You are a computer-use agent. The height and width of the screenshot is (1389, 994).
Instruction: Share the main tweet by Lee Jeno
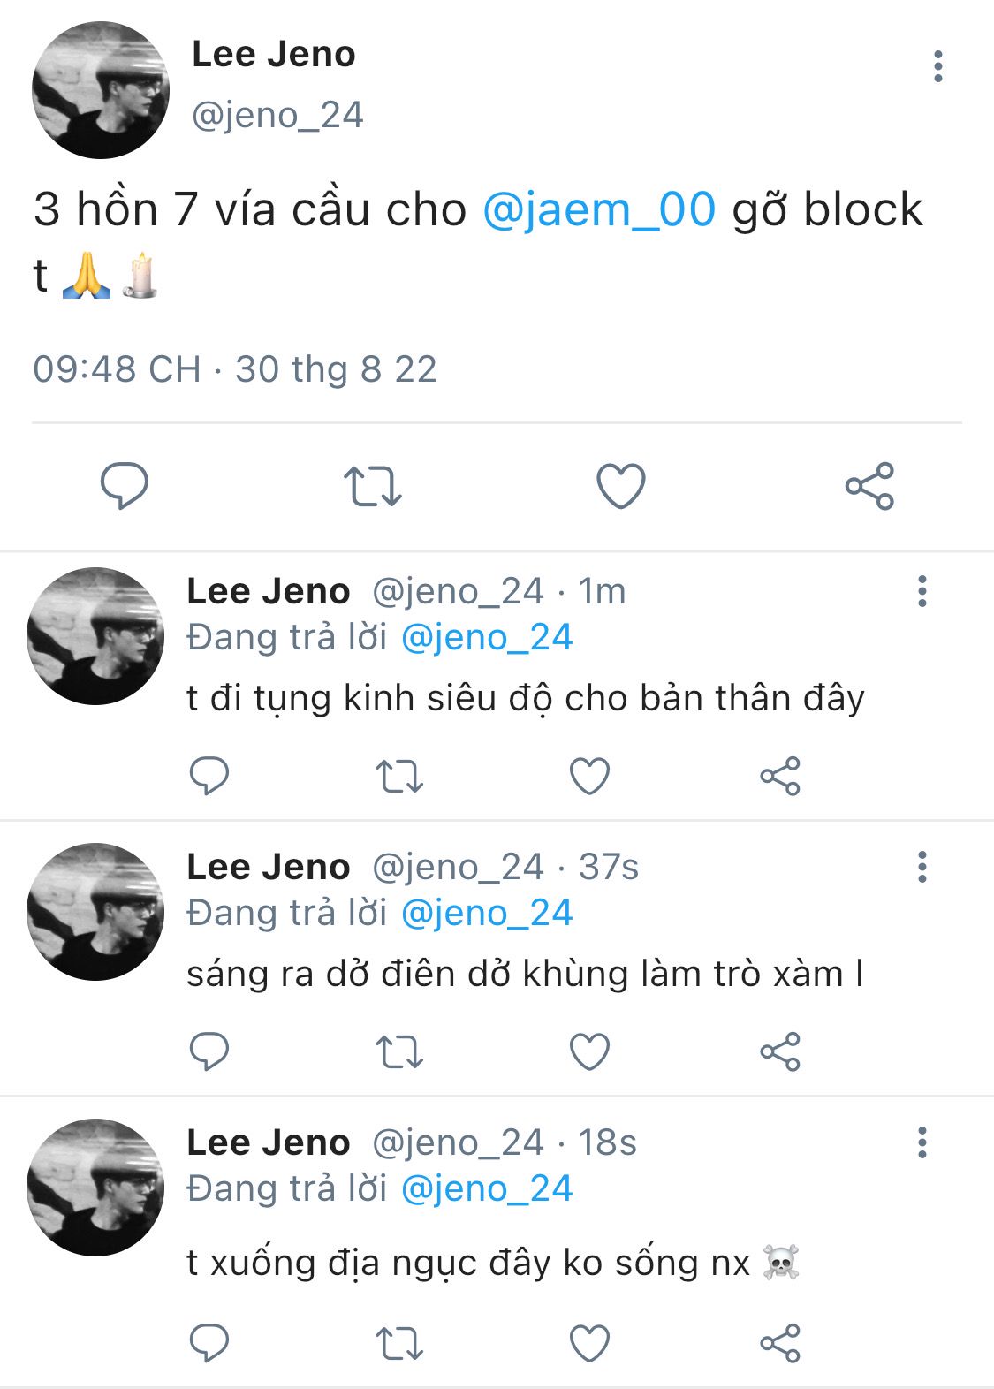(869, 485)
